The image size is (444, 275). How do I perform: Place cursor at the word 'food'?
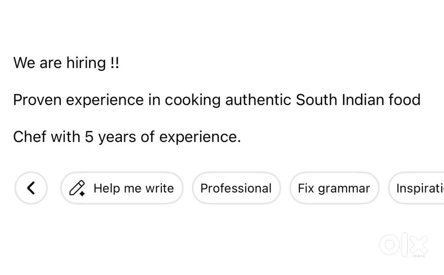(404, 100)
